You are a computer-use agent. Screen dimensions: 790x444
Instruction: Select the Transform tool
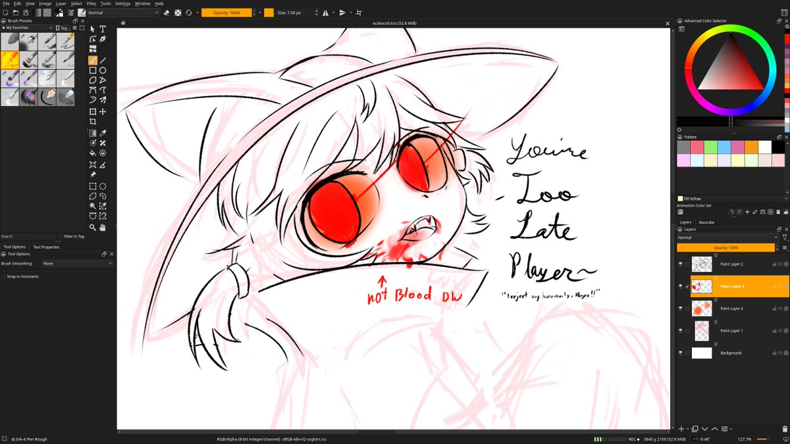93,112
